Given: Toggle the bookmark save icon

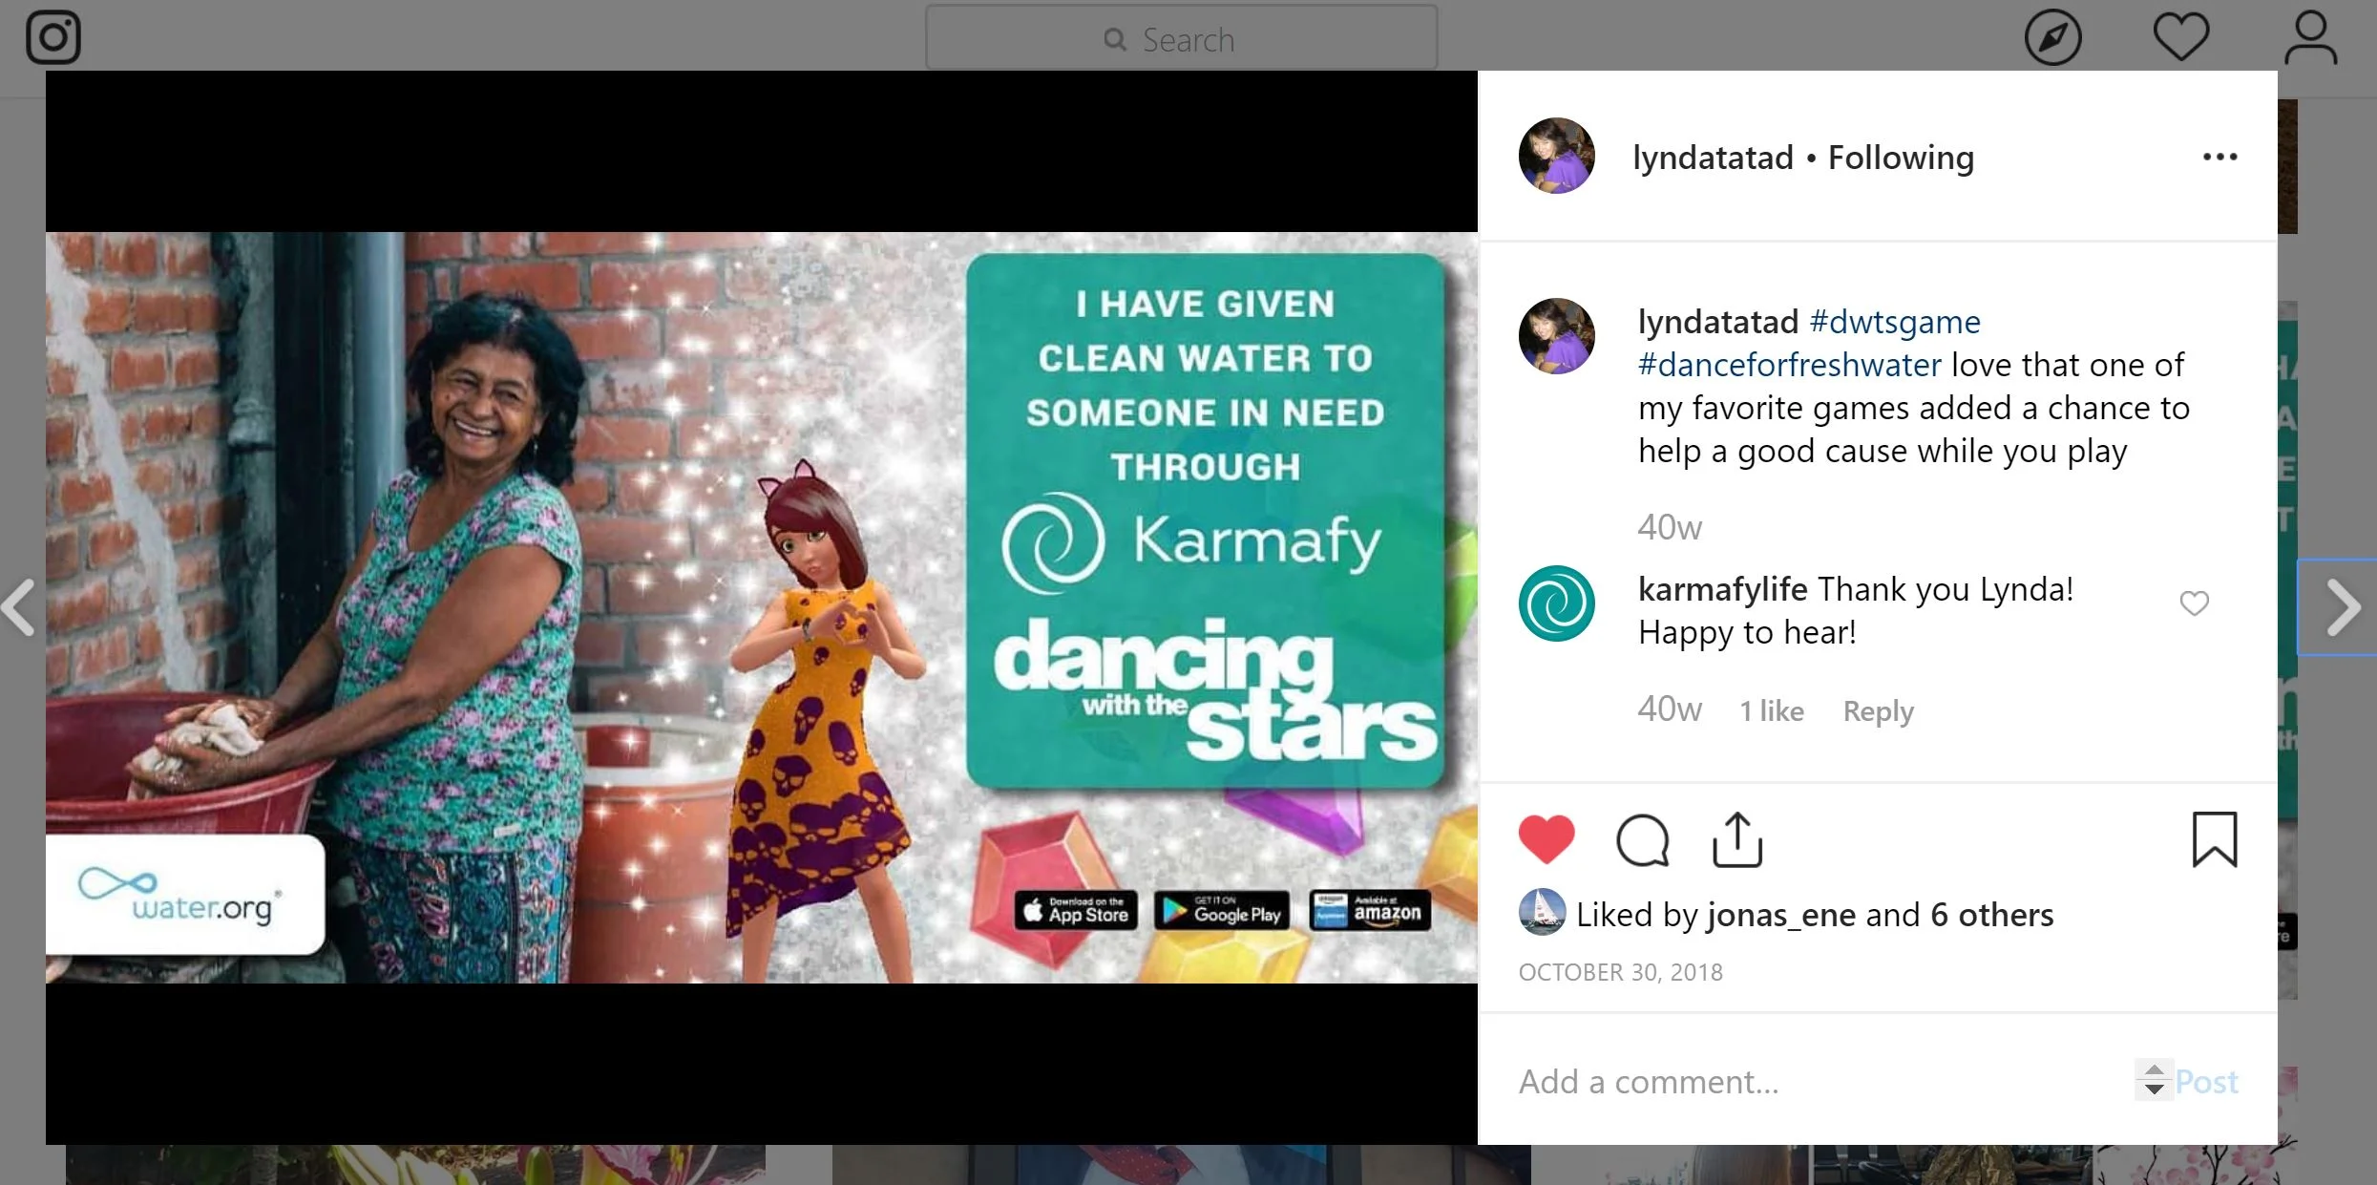Looking at the screenshot, I should click(2215, 840).
